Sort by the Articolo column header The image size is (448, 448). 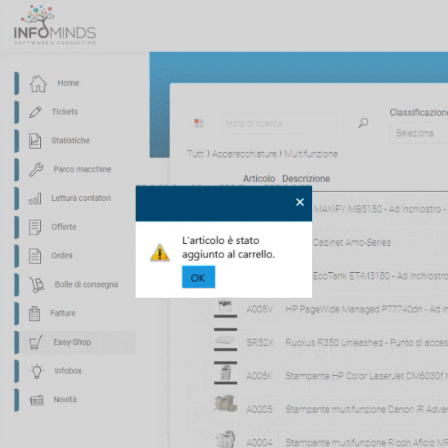[x=259, y=178]
